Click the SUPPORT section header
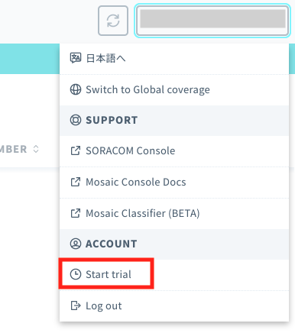The height and width of the screenshot is (333, 295). pyautogui.click(x=174, y=121)
